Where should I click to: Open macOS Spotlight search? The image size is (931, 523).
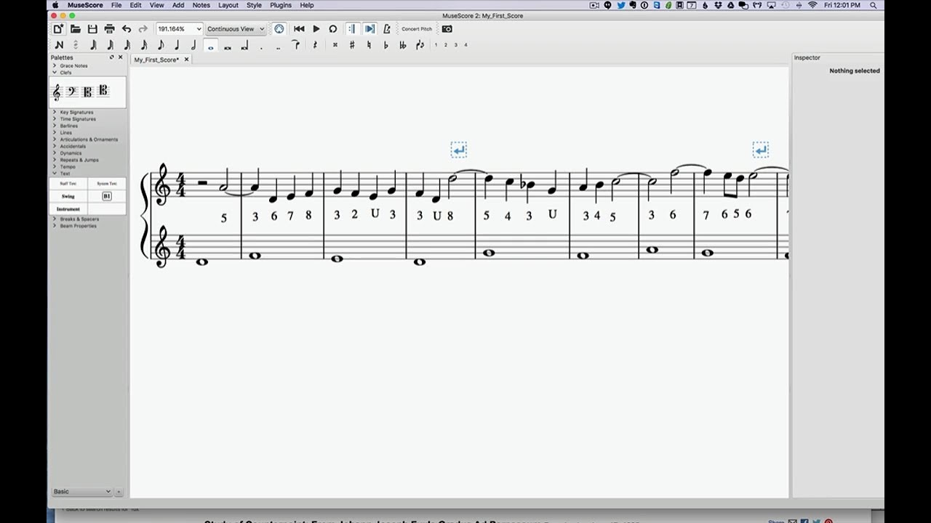tap(873, 5)
